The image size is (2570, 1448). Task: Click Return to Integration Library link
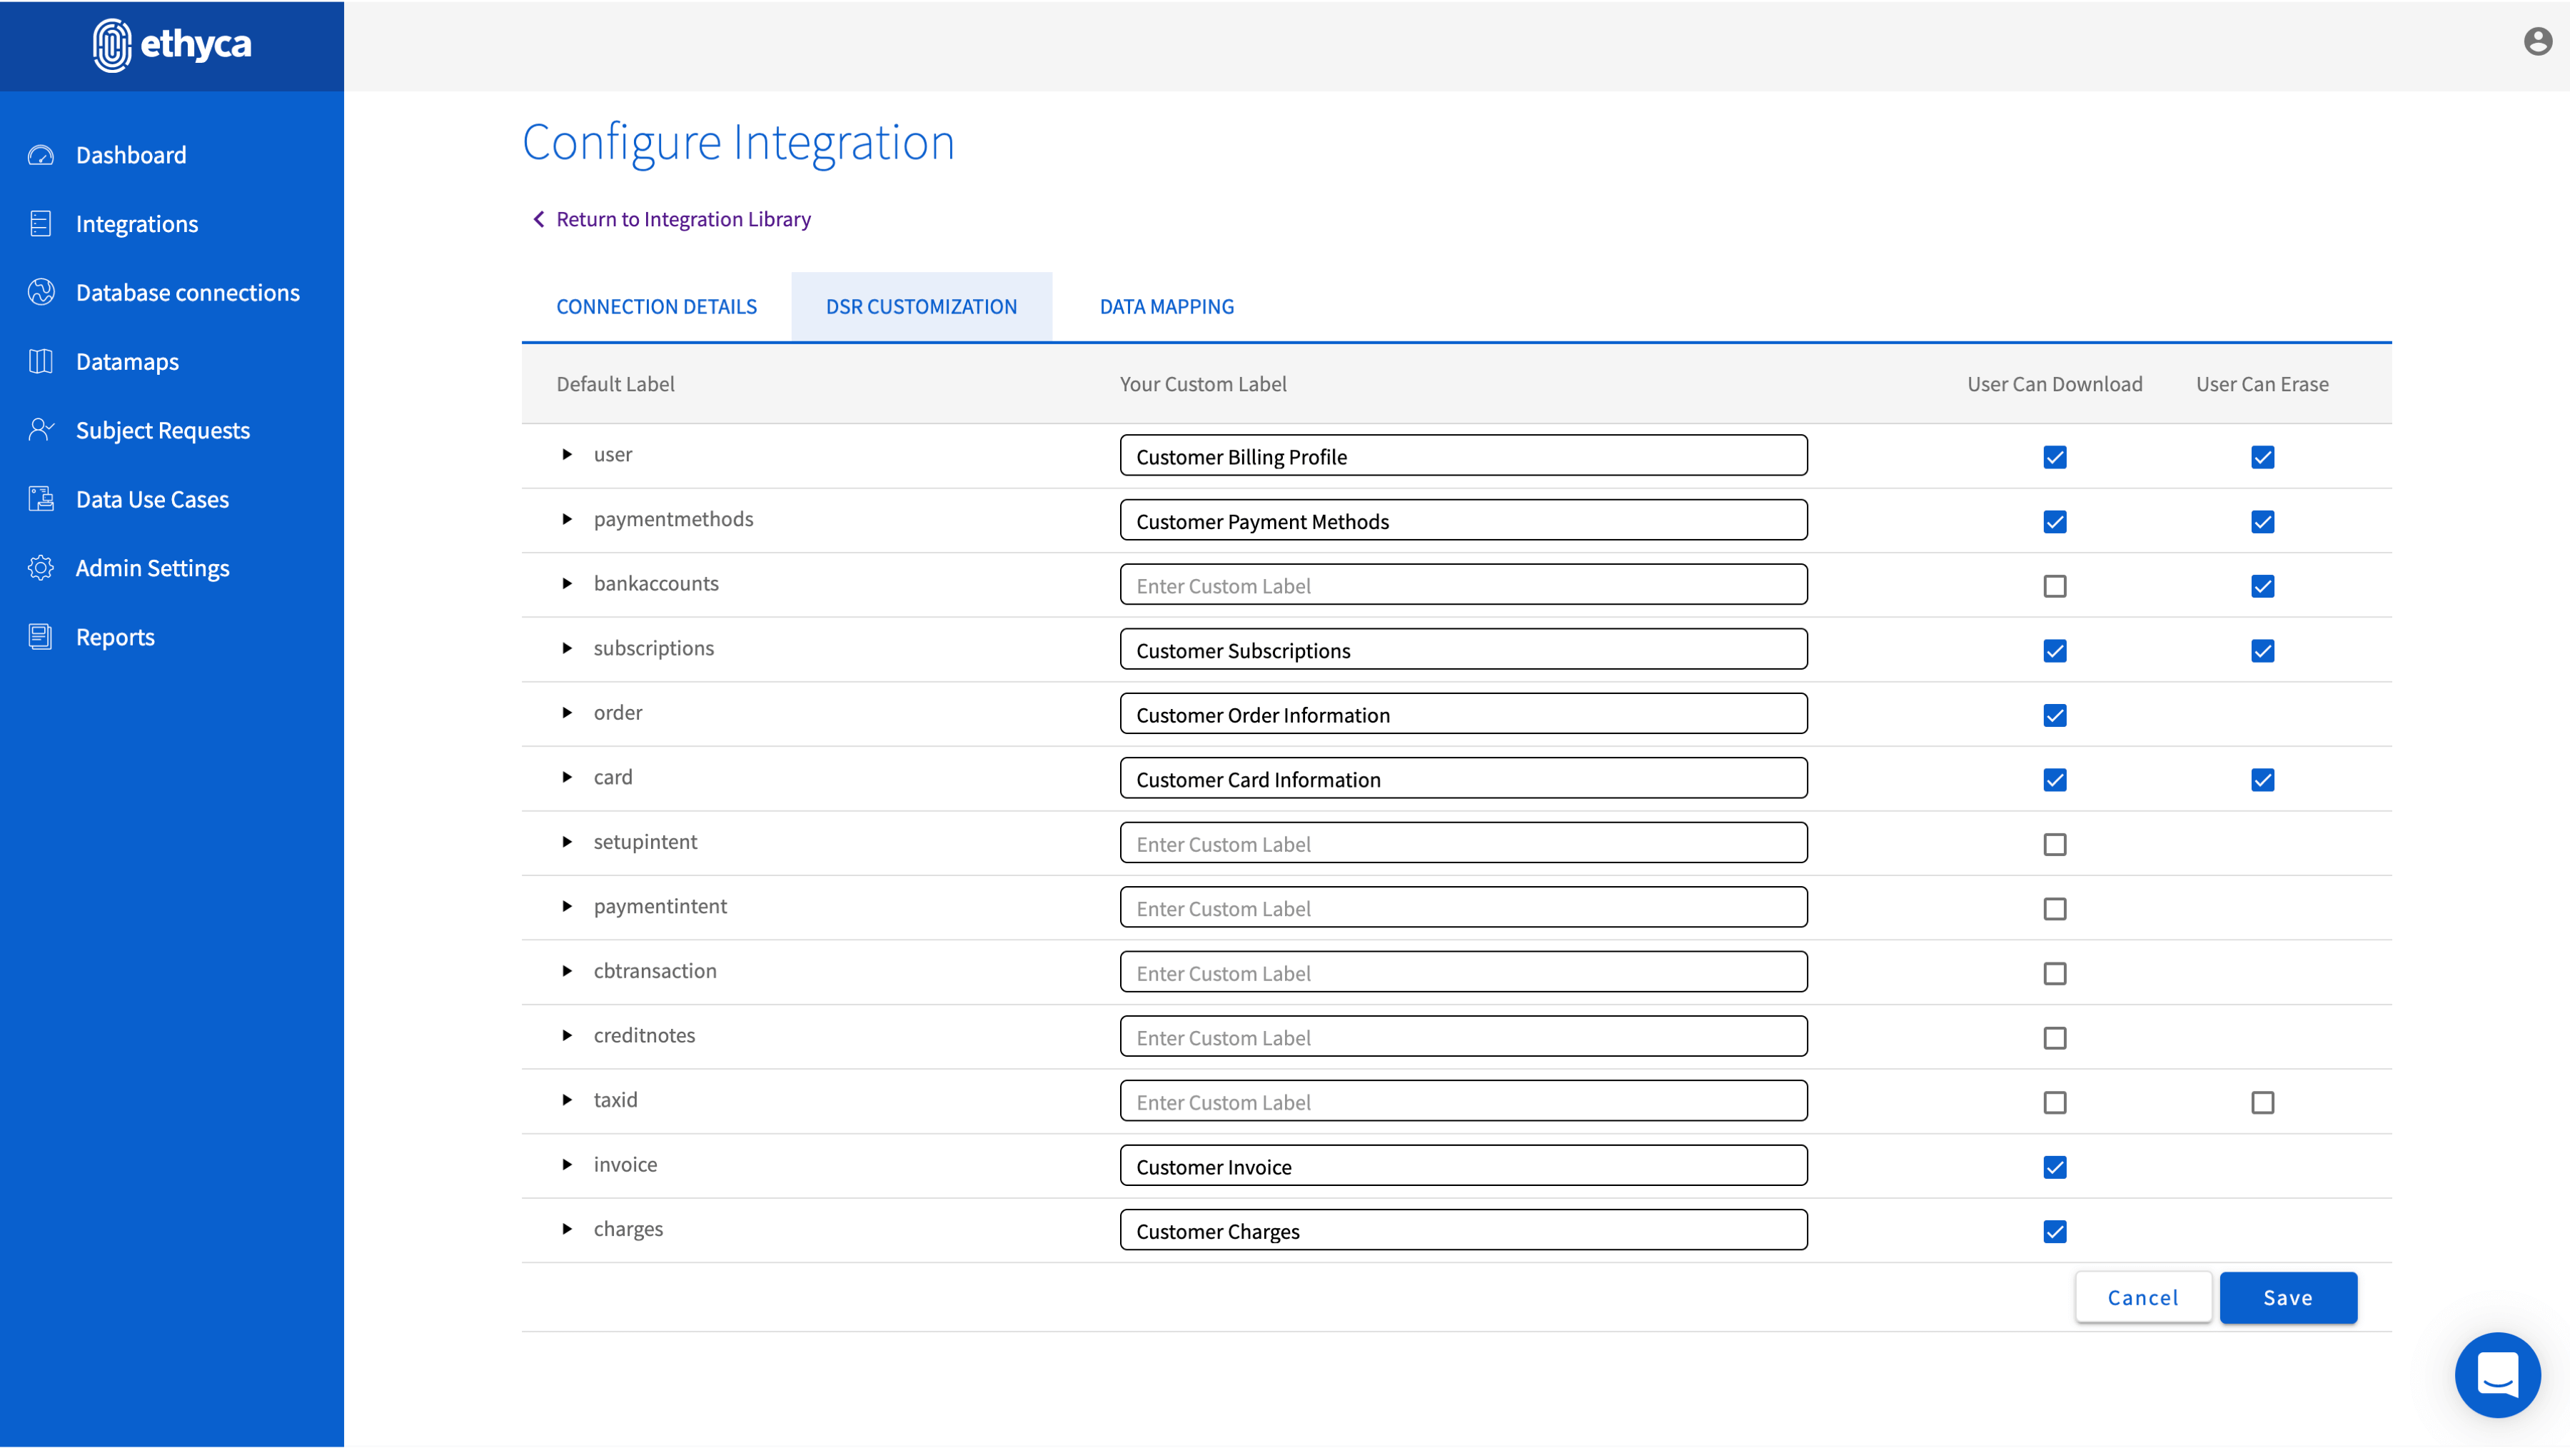(682, 219)
